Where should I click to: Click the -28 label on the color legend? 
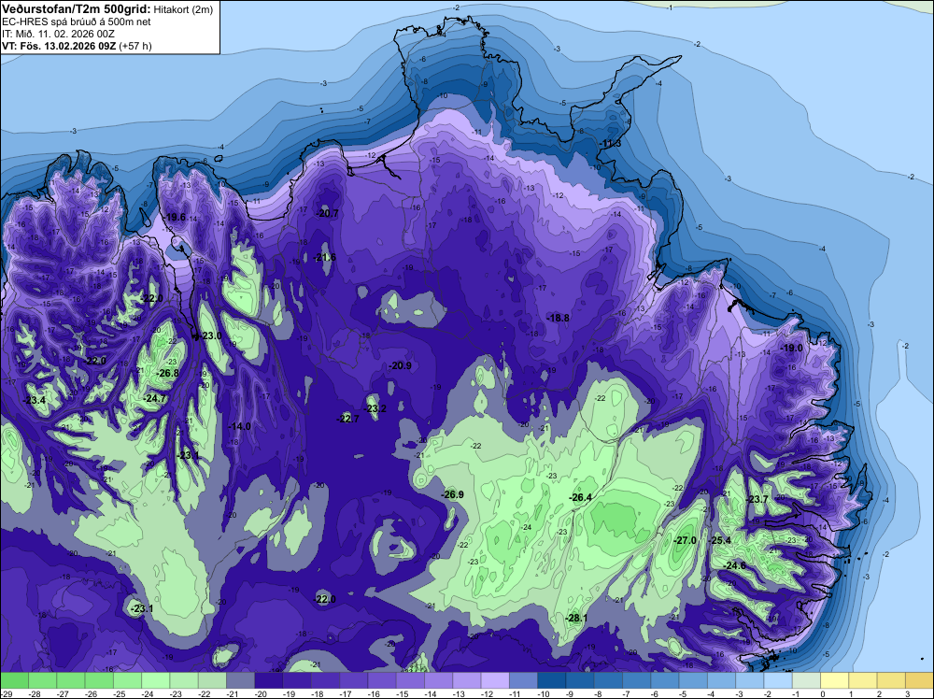click(35, 693)
